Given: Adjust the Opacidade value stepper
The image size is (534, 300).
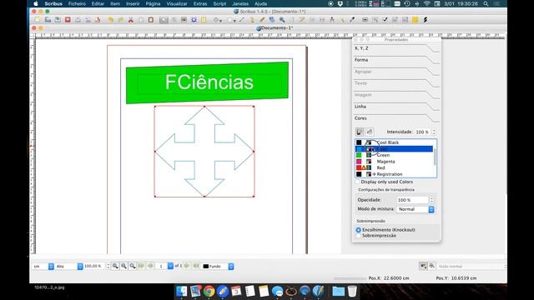Looking at the screenshot, I should pyautogui.click(x=431, y=200).
